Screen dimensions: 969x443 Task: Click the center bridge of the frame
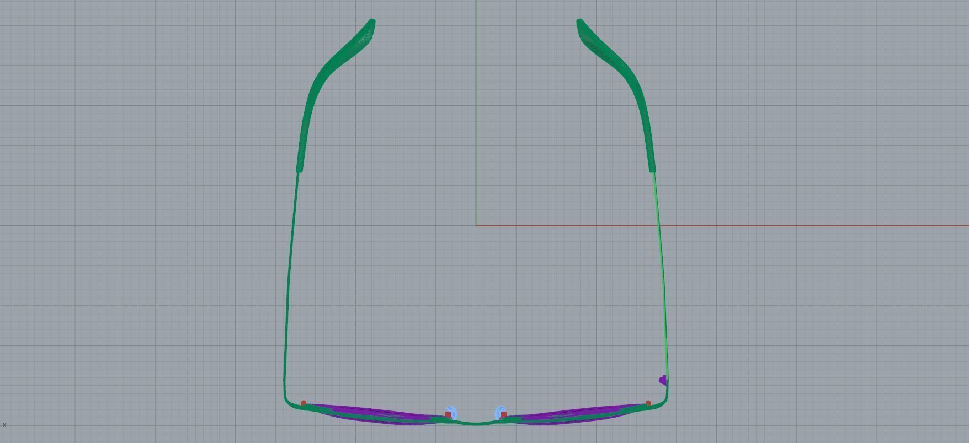(x=476, y=423)
